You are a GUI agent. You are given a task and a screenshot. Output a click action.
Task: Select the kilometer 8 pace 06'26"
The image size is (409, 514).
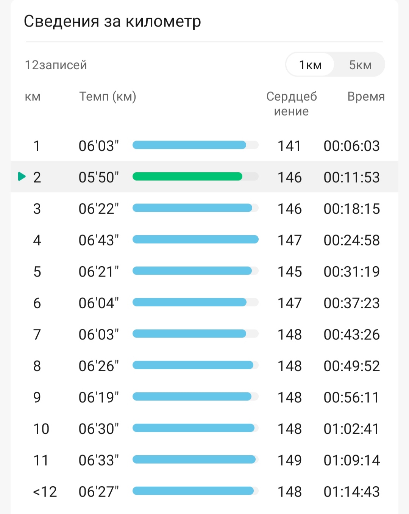pos(98,366)
